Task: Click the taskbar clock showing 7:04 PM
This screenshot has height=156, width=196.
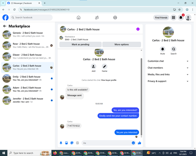Action: click(183, 153)
